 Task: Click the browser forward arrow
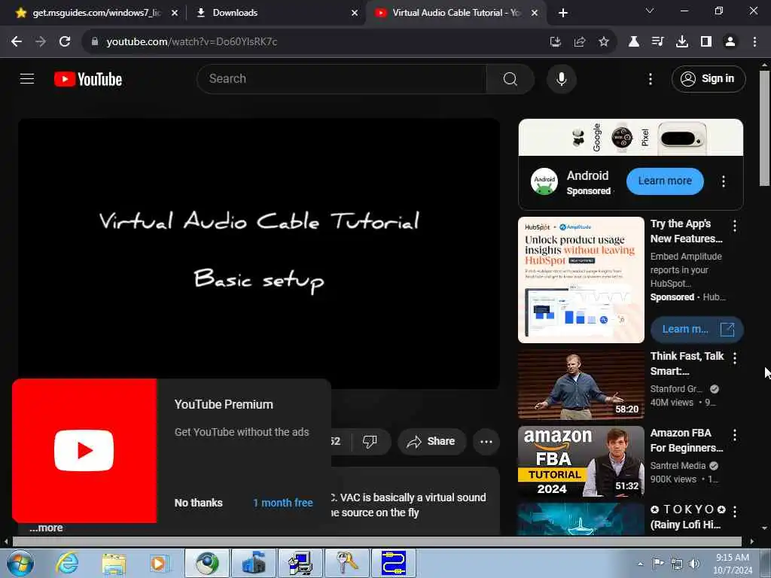point(41,42)
